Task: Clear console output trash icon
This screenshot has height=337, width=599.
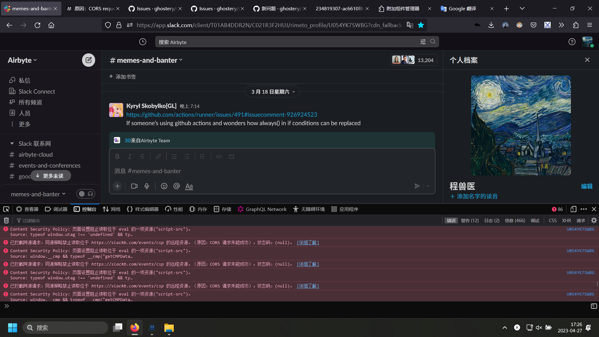Action: coord(6,220)
